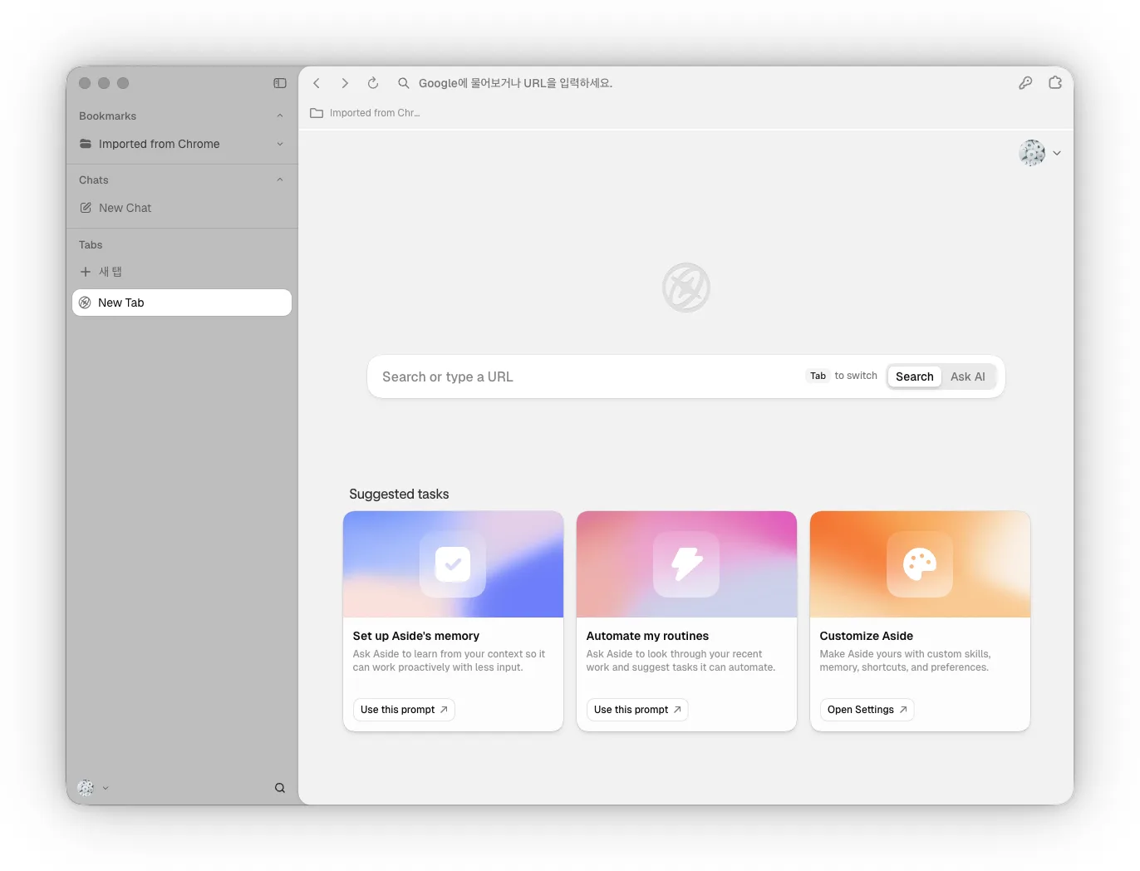Click the New Chat compose icon
The width and height of the screenshot is (1140, 871).
click(86, 208)
